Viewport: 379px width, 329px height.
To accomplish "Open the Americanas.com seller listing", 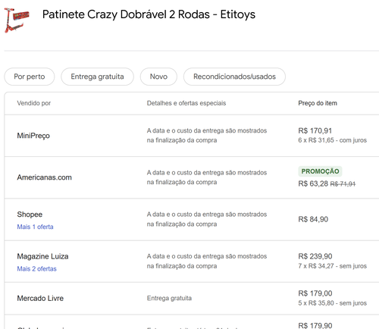I will click(45, 177).
